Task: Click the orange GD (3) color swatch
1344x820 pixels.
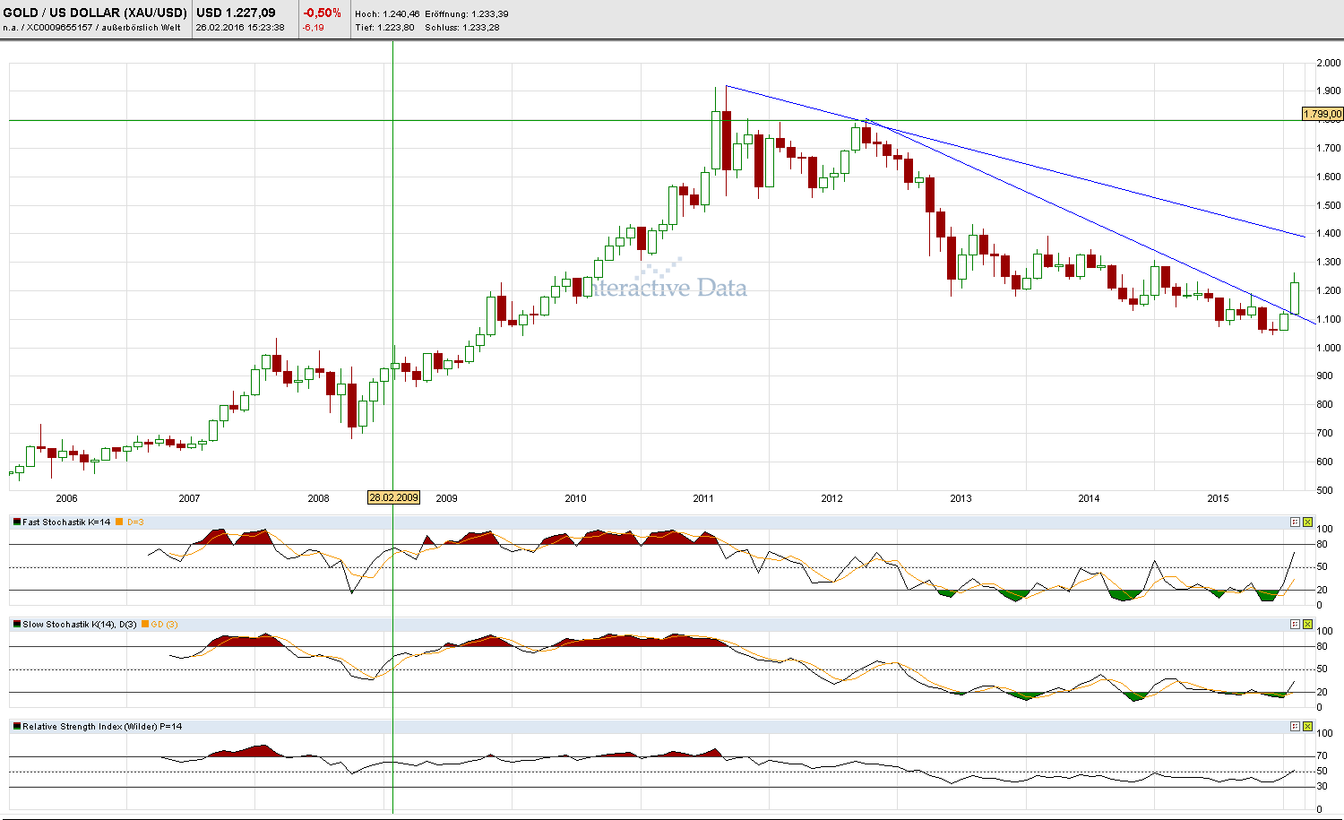Action: point(144,624)
